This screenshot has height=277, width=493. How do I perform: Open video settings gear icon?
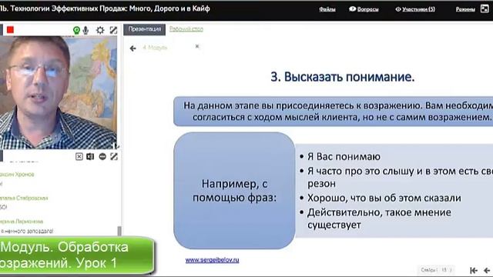click(x=100, y=30)
